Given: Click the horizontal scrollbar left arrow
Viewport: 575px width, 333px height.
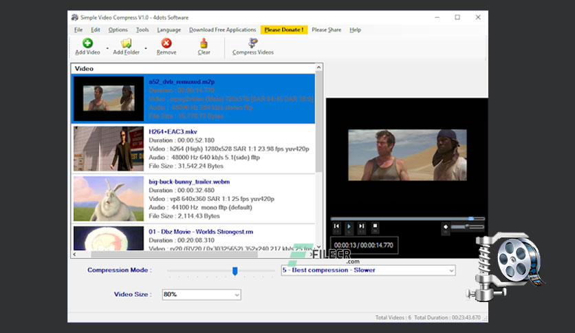Looking at the screenshot, I should point(74,254).
